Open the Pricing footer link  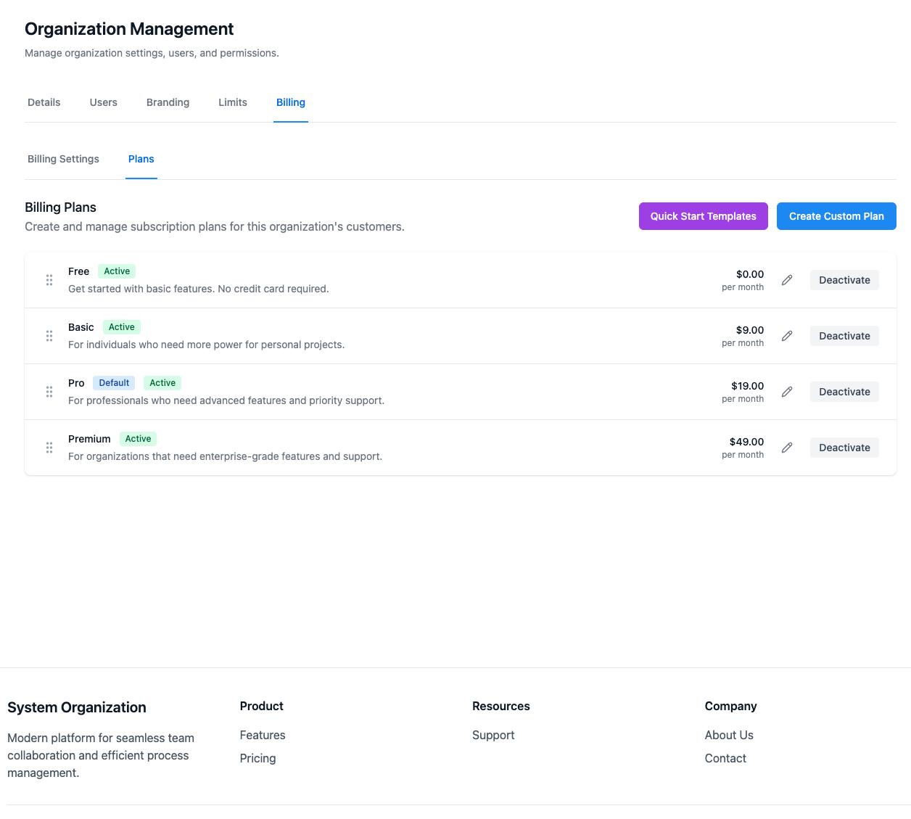click(257, 758)
